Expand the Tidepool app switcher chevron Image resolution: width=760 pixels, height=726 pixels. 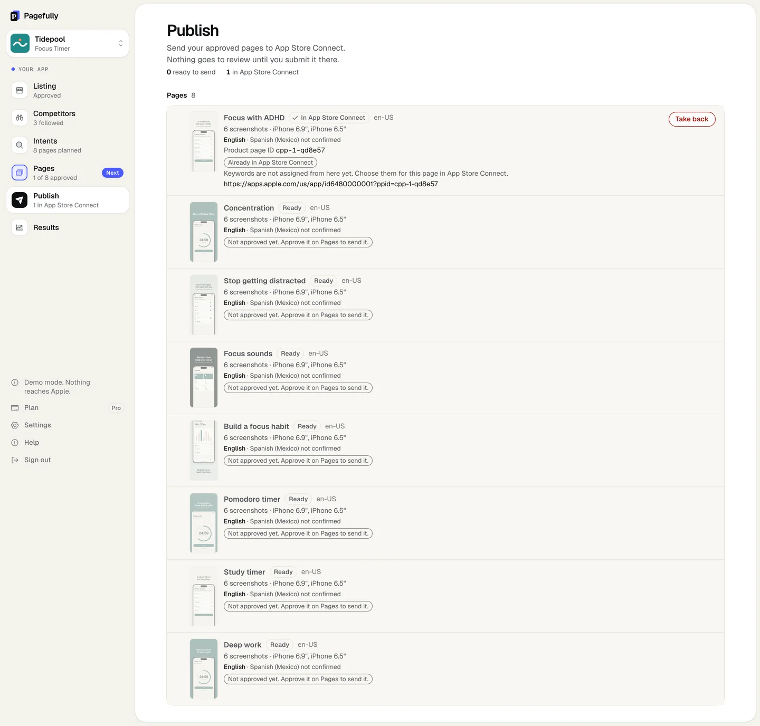pyautogui.click(x=121, y=43)
